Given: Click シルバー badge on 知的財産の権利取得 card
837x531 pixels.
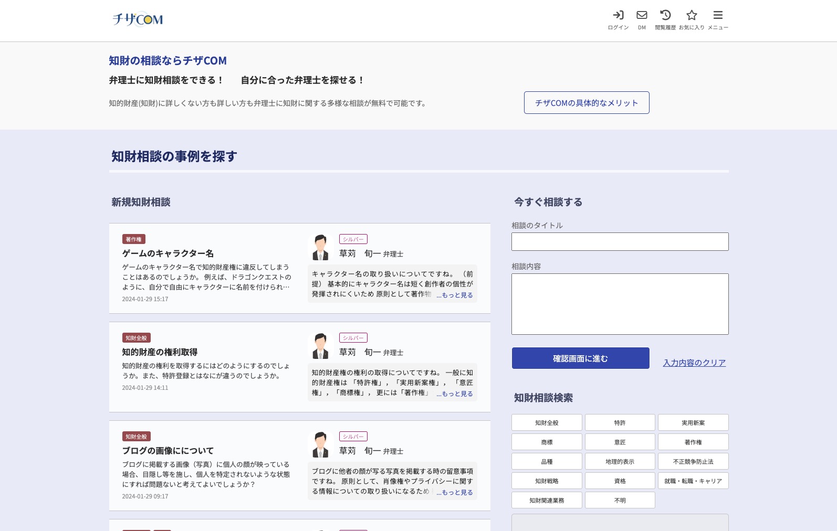Looking at the screenshot, I should click(353, 338).
